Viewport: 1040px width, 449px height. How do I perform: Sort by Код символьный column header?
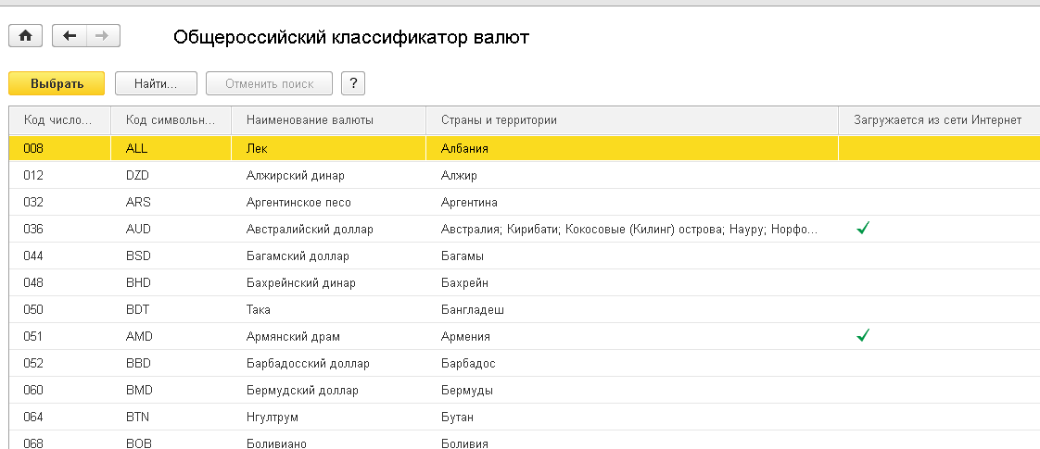[x=171, y=120]
